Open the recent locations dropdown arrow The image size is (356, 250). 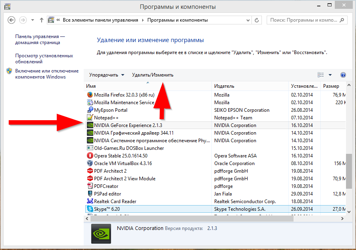click(x=33, y=20)
